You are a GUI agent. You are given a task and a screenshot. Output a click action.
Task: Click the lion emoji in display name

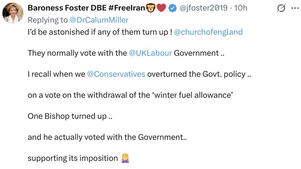pos(150,9)
